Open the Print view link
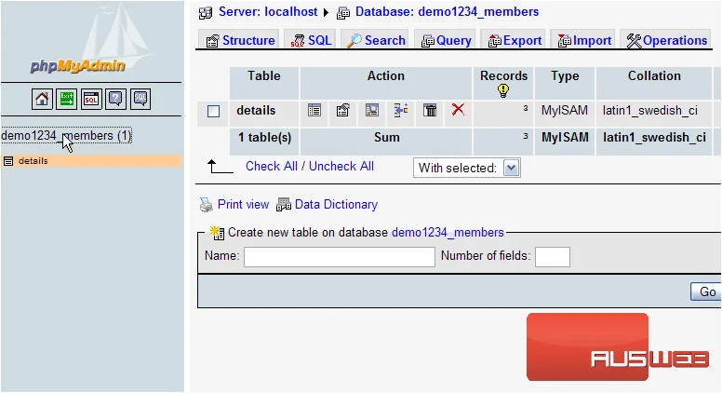722x393 pixels. click(243, 205)
